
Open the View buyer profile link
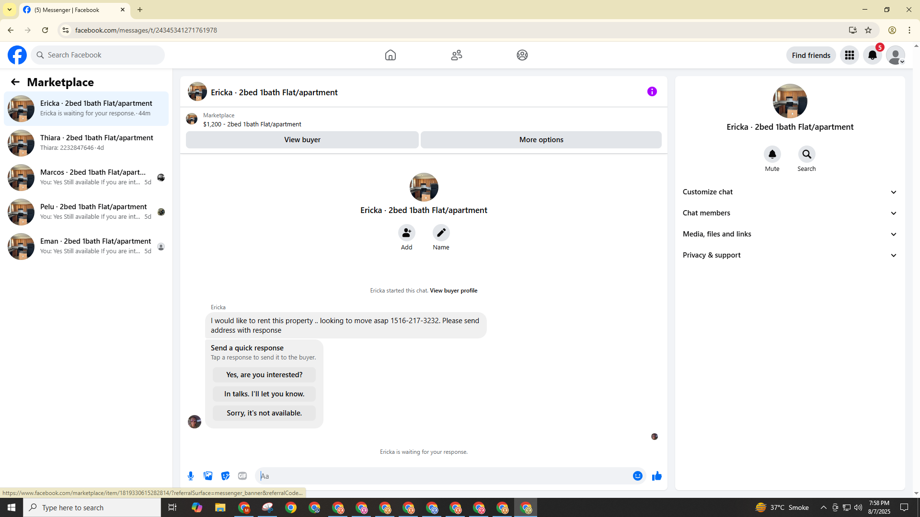point(453,291)
